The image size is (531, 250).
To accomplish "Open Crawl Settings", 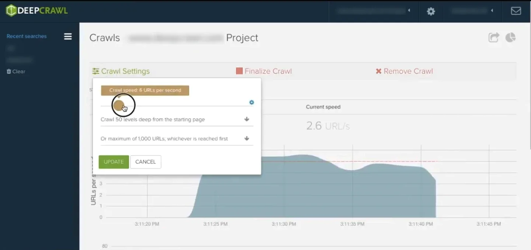I will (121, 71).
